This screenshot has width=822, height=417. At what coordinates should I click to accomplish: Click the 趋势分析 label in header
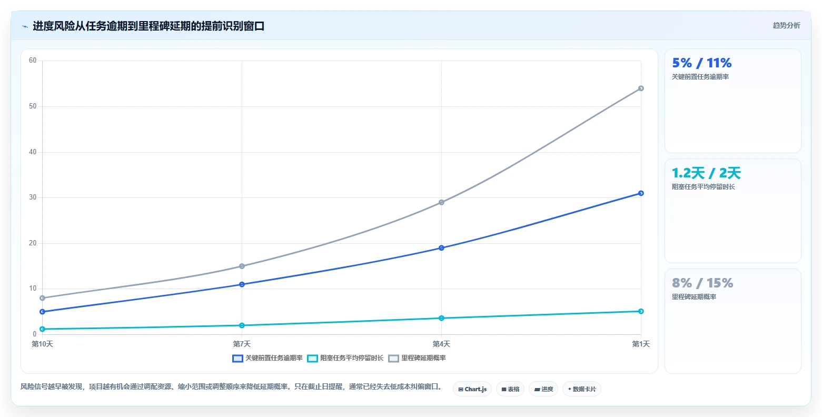pyautogui.click(x=786, y=25)
